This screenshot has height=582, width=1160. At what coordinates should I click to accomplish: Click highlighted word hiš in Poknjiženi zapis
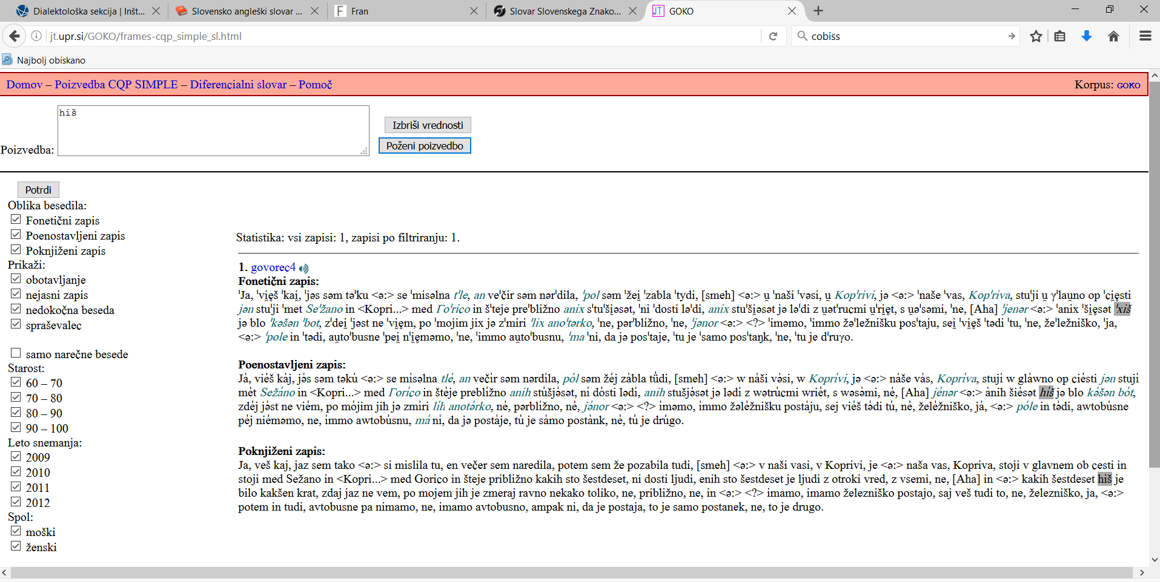[x=1105, y=479]
